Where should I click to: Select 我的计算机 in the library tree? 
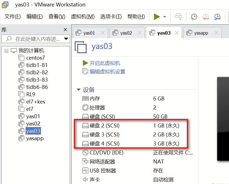pyautogui.click(x=31, y=51)
